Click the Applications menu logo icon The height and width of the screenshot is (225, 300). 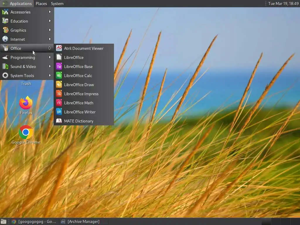(x=5, y=4)
